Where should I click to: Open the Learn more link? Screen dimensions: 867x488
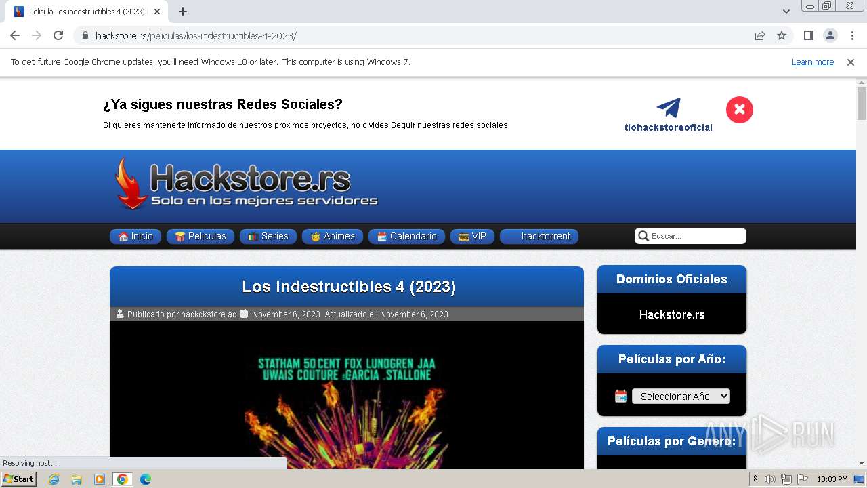813,62
